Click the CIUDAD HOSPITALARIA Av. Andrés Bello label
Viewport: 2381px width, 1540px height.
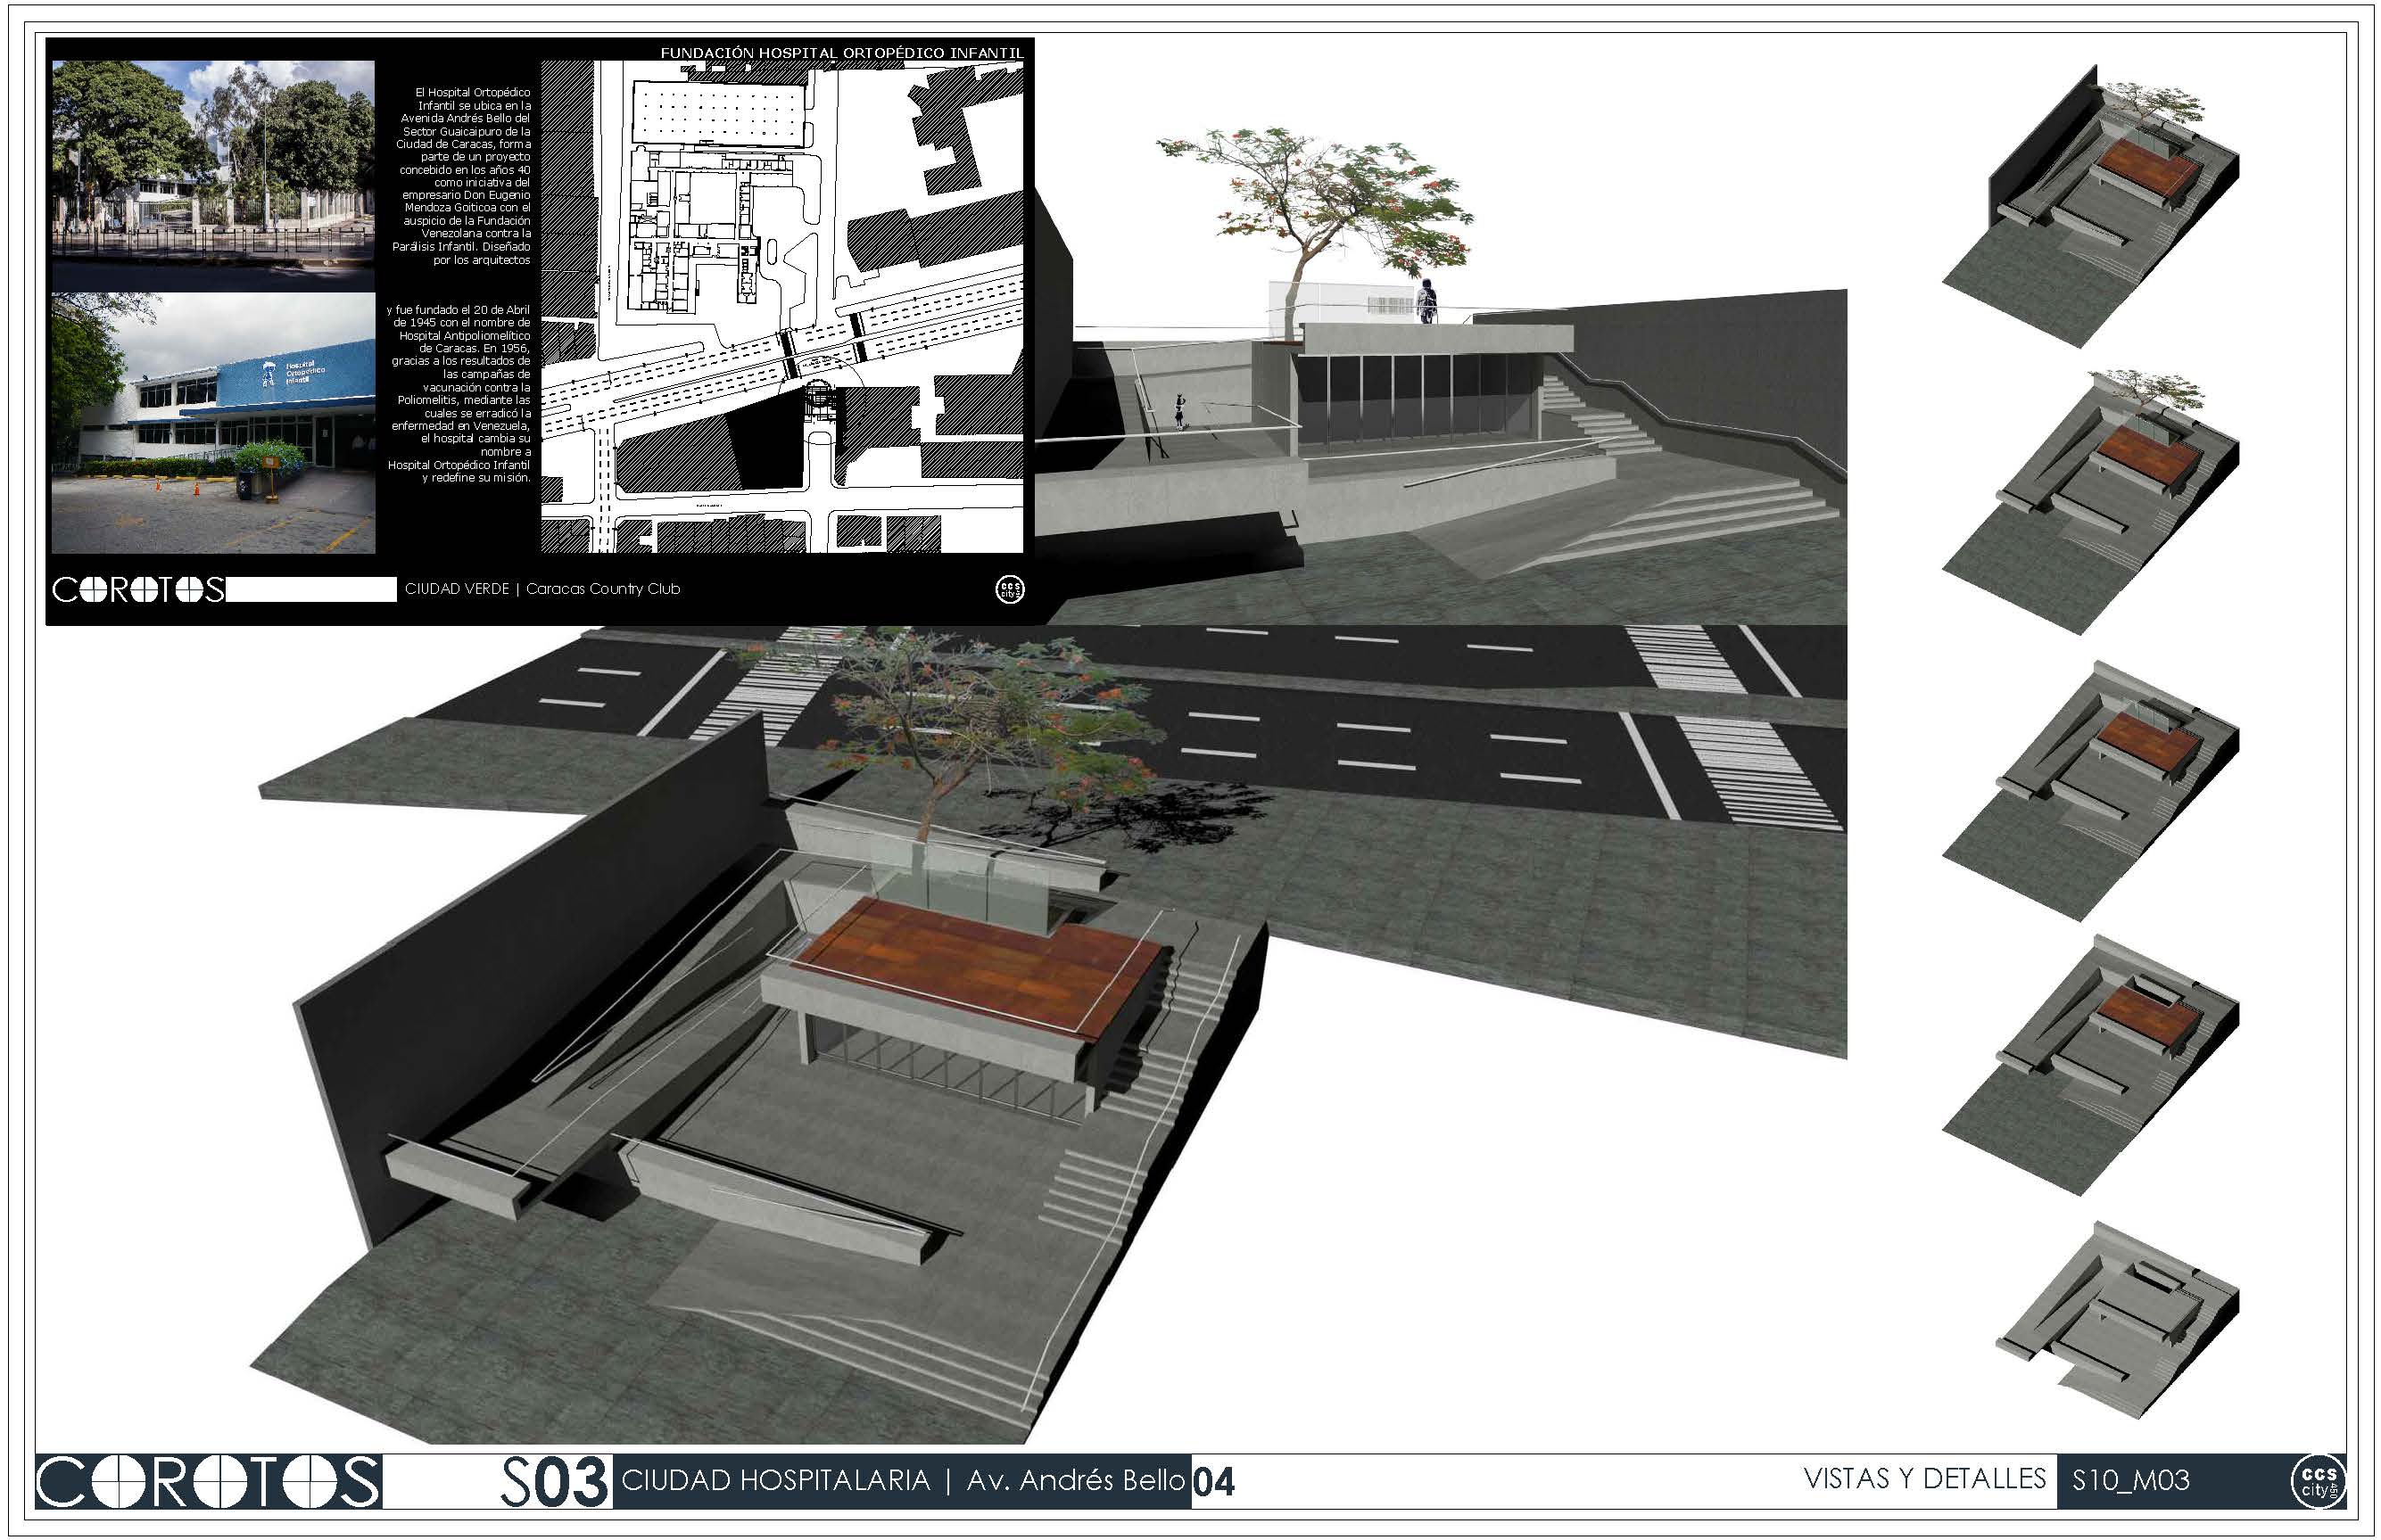point(903,1481)
